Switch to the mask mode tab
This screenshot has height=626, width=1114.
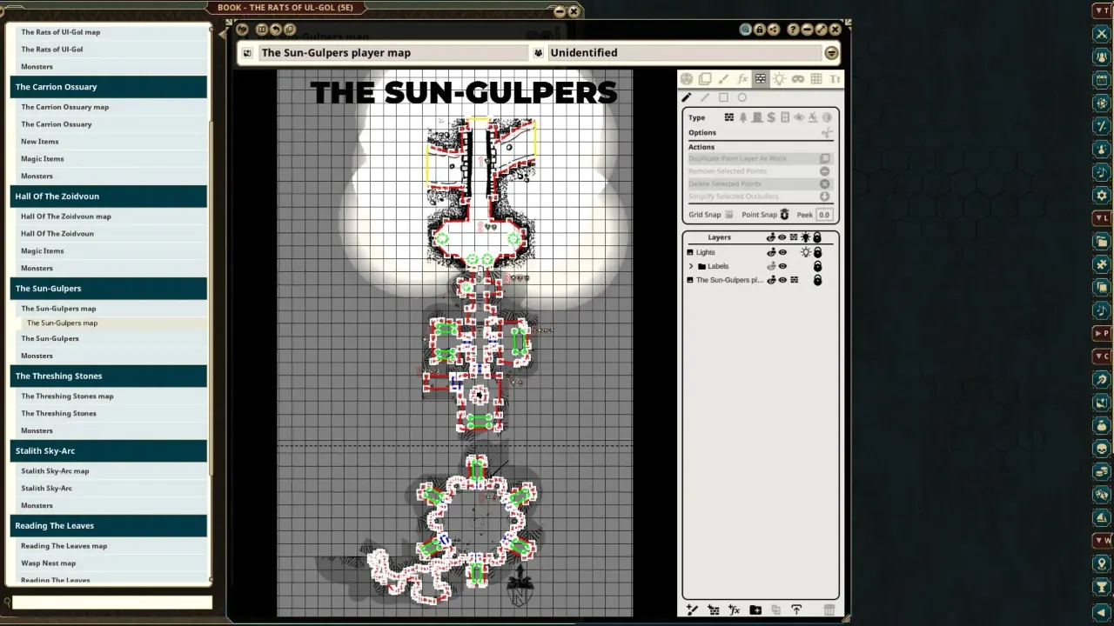(797, 79)
